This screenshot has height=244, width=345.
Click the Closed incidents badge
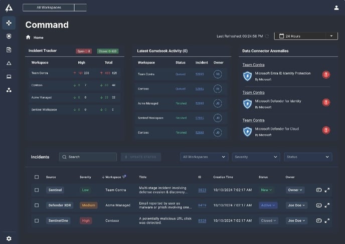(x=108, y=51)
